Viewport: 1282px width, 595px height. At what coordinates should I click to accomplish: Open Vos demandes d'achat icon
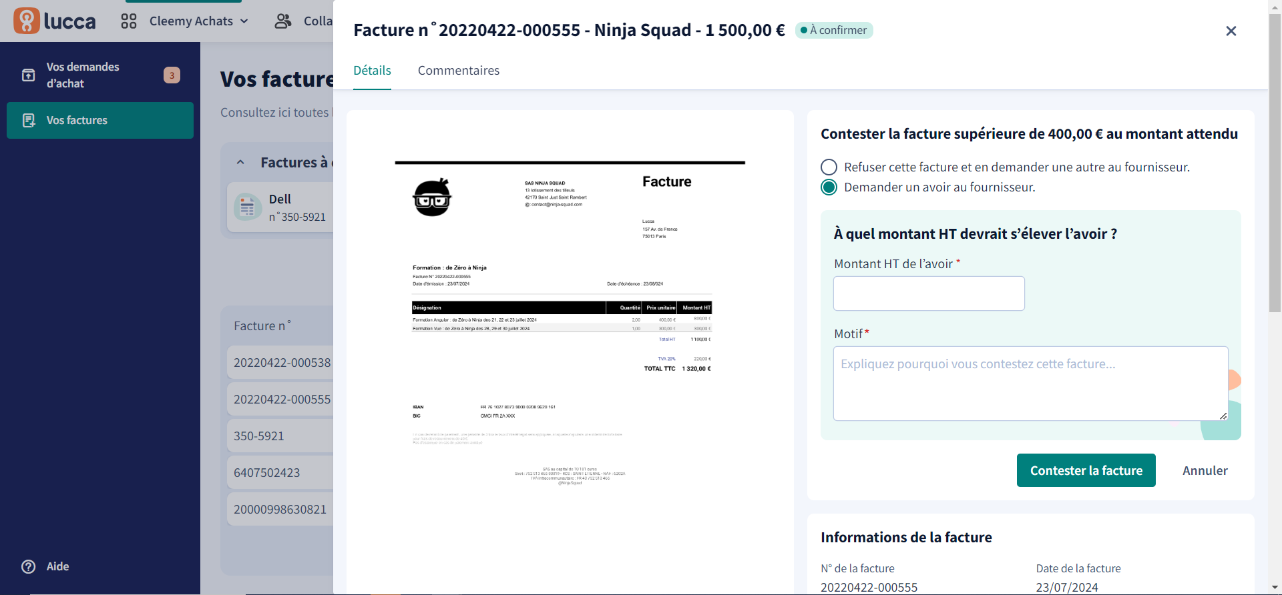tap(29, 75)
